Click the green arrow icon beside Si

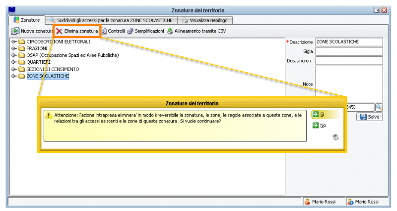[316, 114]
